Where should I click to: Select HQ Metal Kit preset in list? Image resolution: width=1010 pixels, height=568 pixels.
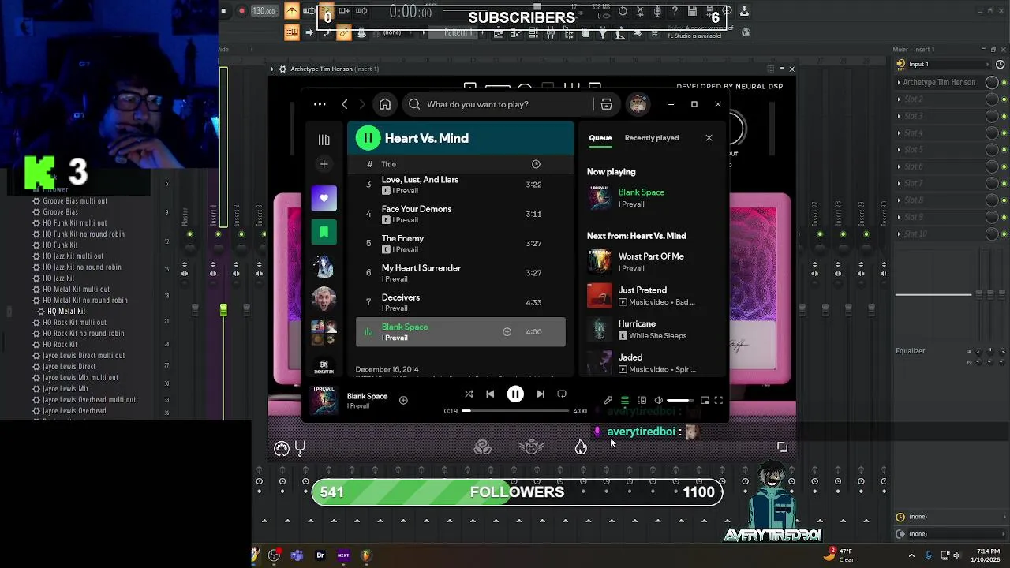[65, 312]
